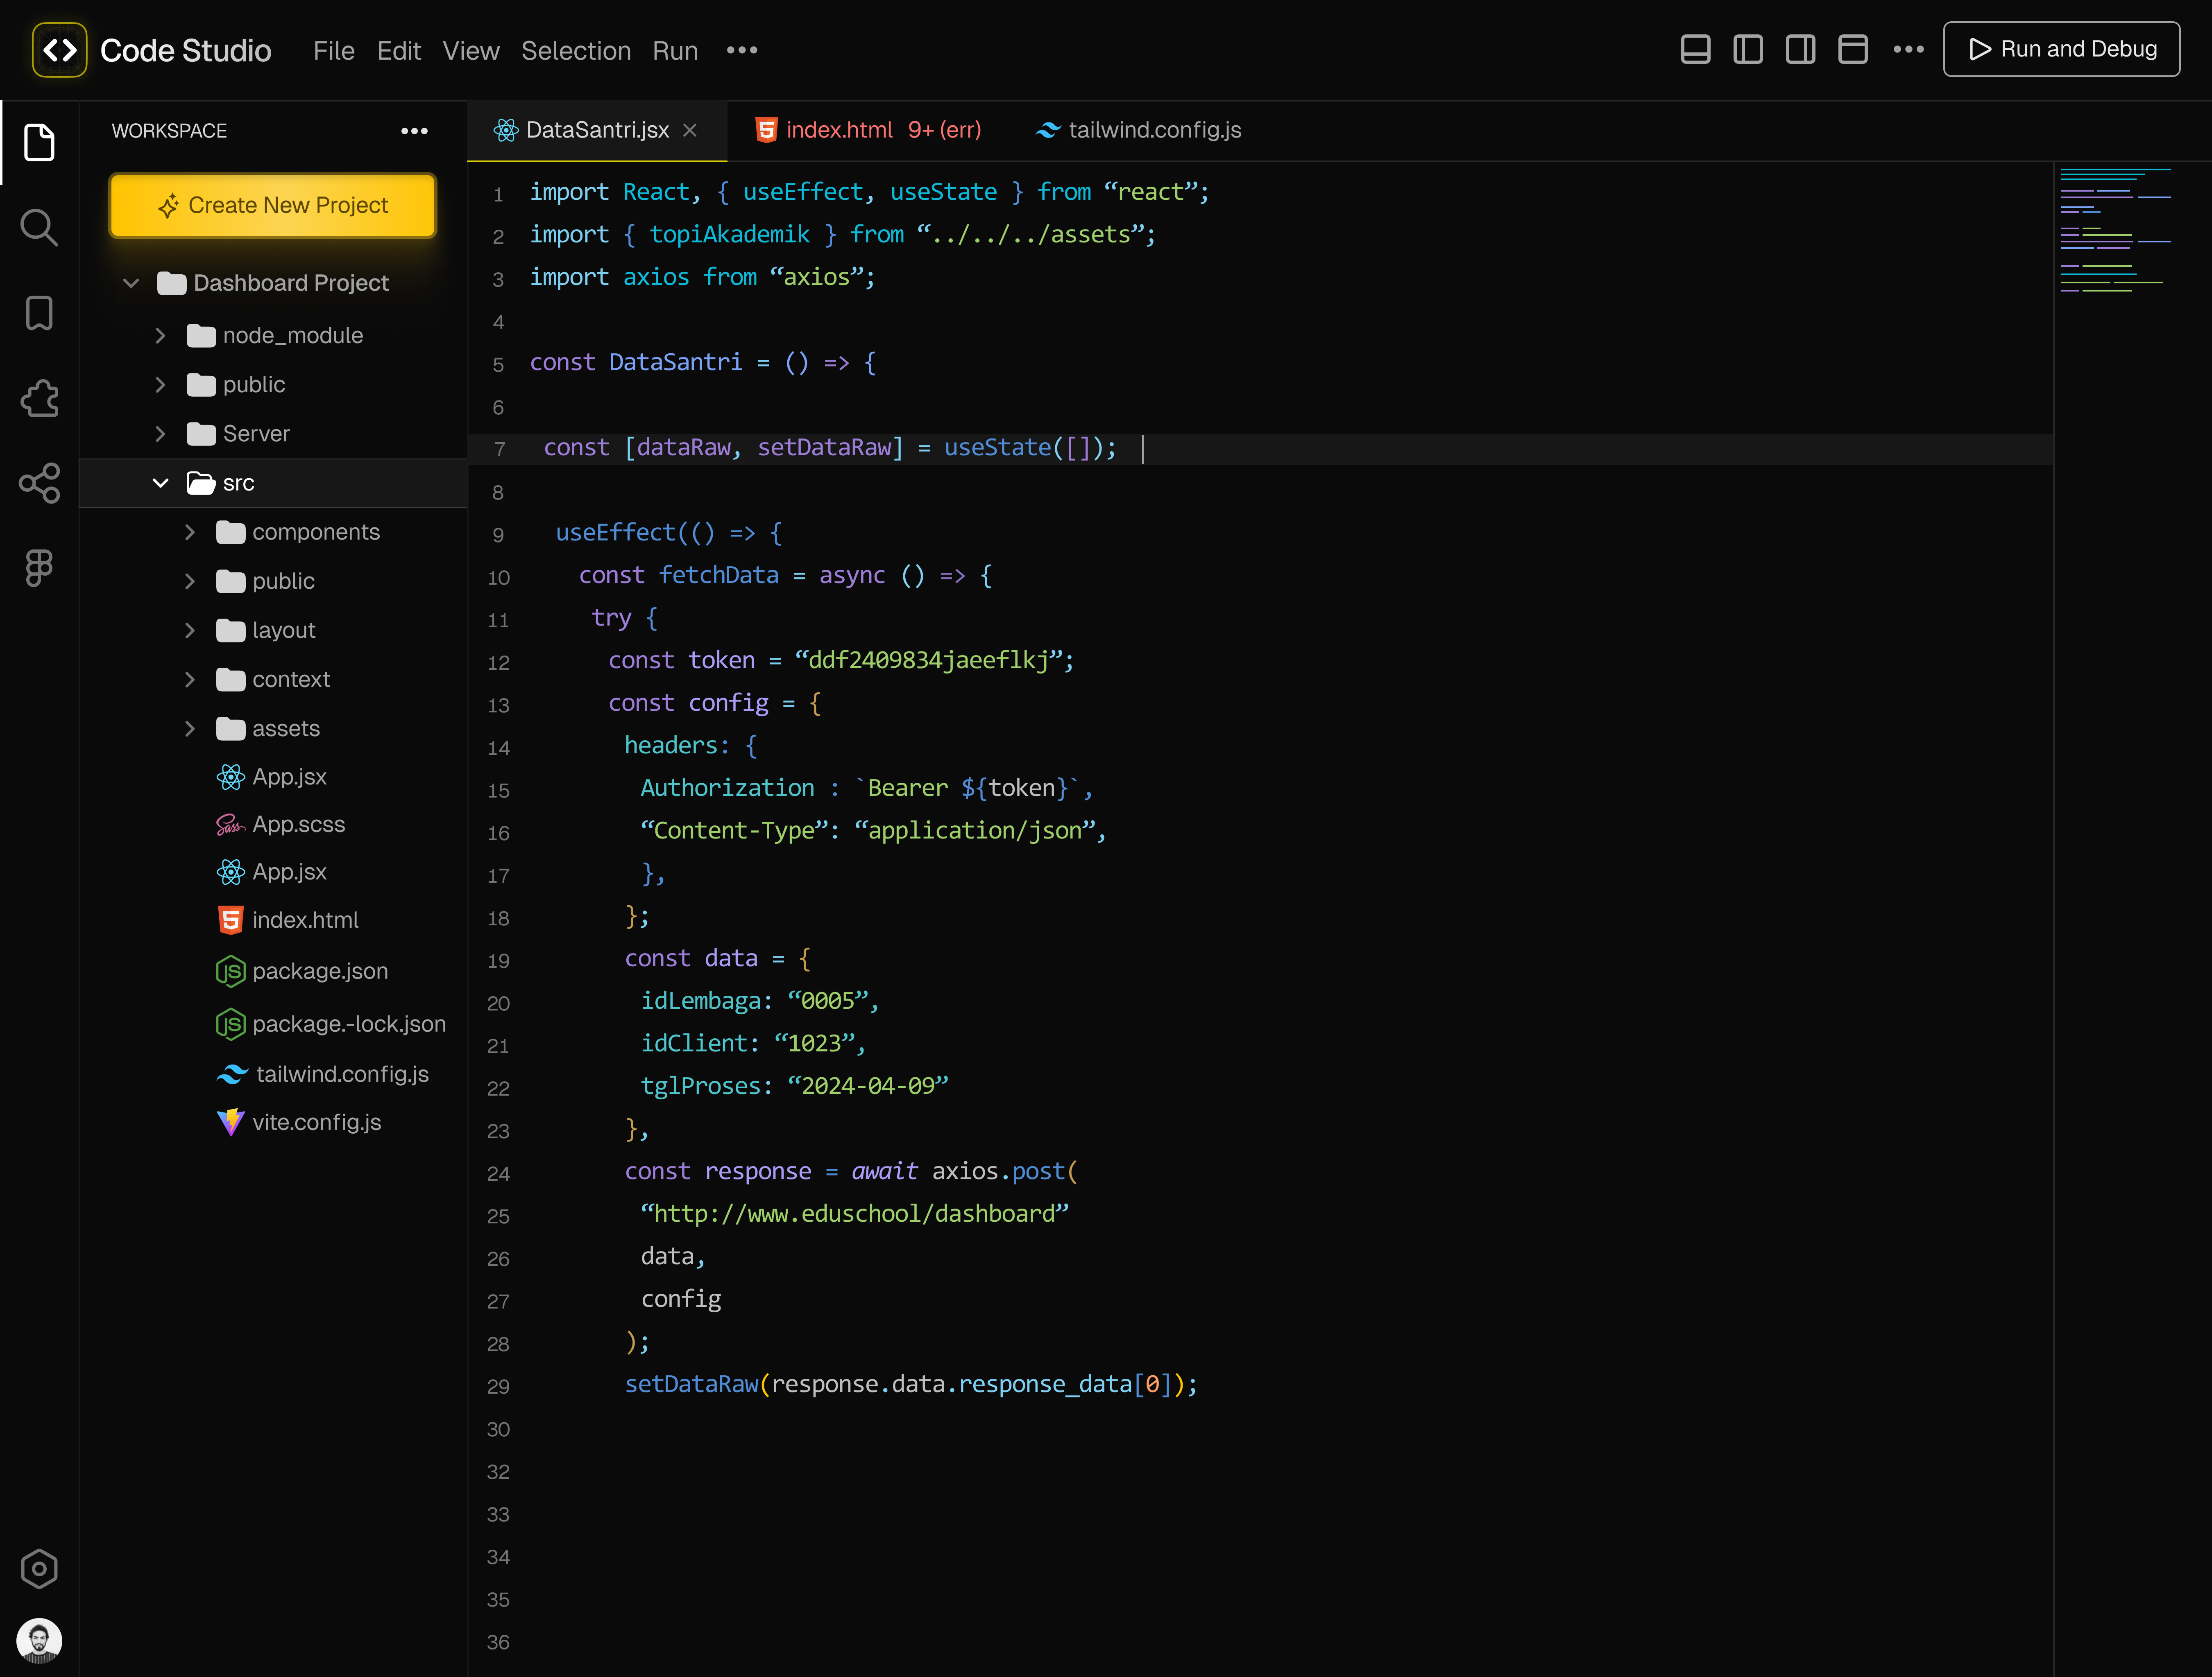Click the Code Studio logo icon
The height and width of the screenshot is (1677, 2212).
tap(60, 50)
